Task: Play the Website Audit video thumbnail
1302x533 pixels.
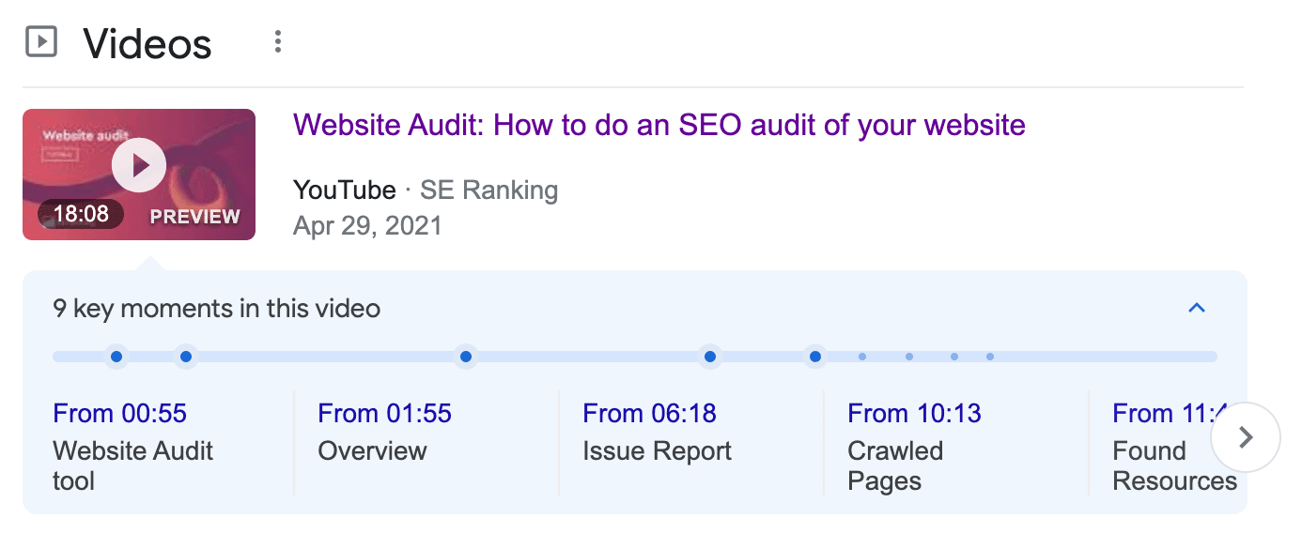Action: 139,167
